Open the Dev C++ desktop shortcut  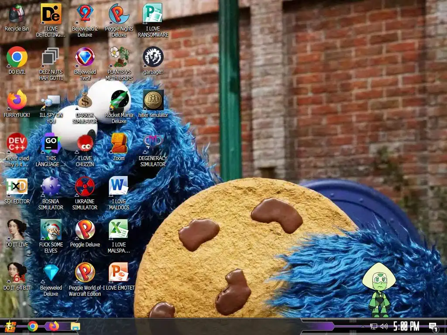17,150
